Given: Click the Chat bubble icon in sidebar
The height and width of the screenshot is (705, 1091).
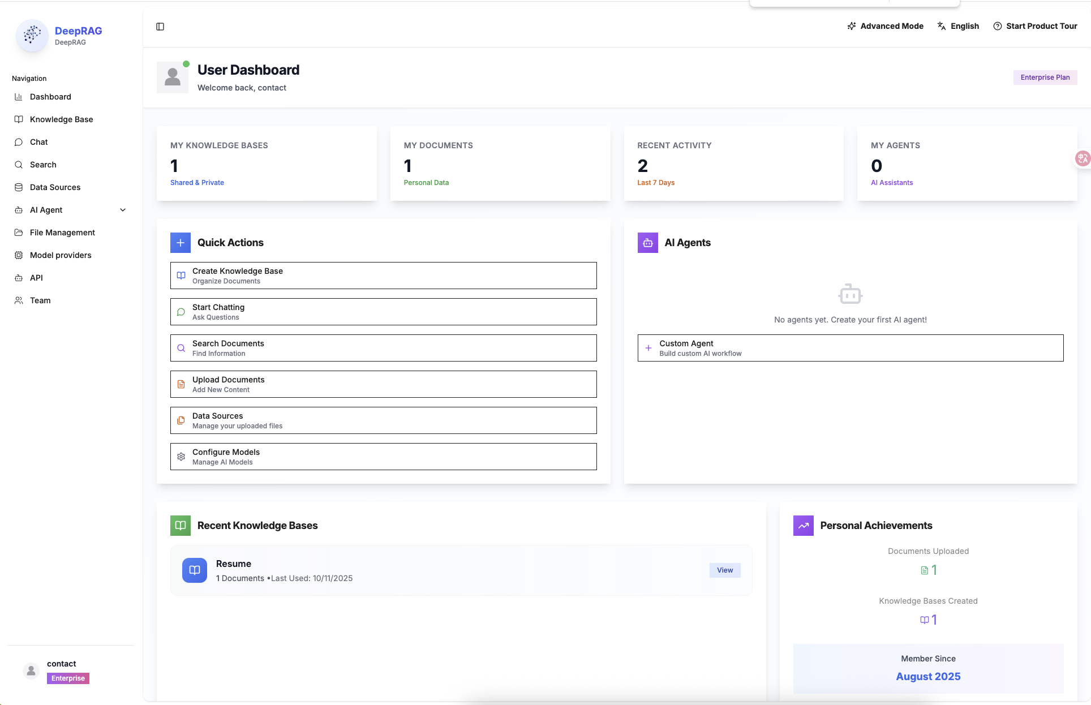Looking at the screenshot, I should coord(19,142).
